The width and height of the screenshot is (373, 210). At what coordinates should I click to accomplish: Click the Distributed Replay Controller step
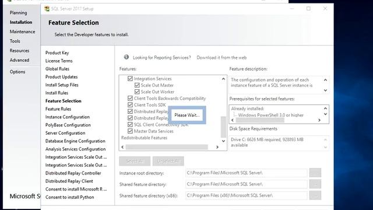point(73,173)
